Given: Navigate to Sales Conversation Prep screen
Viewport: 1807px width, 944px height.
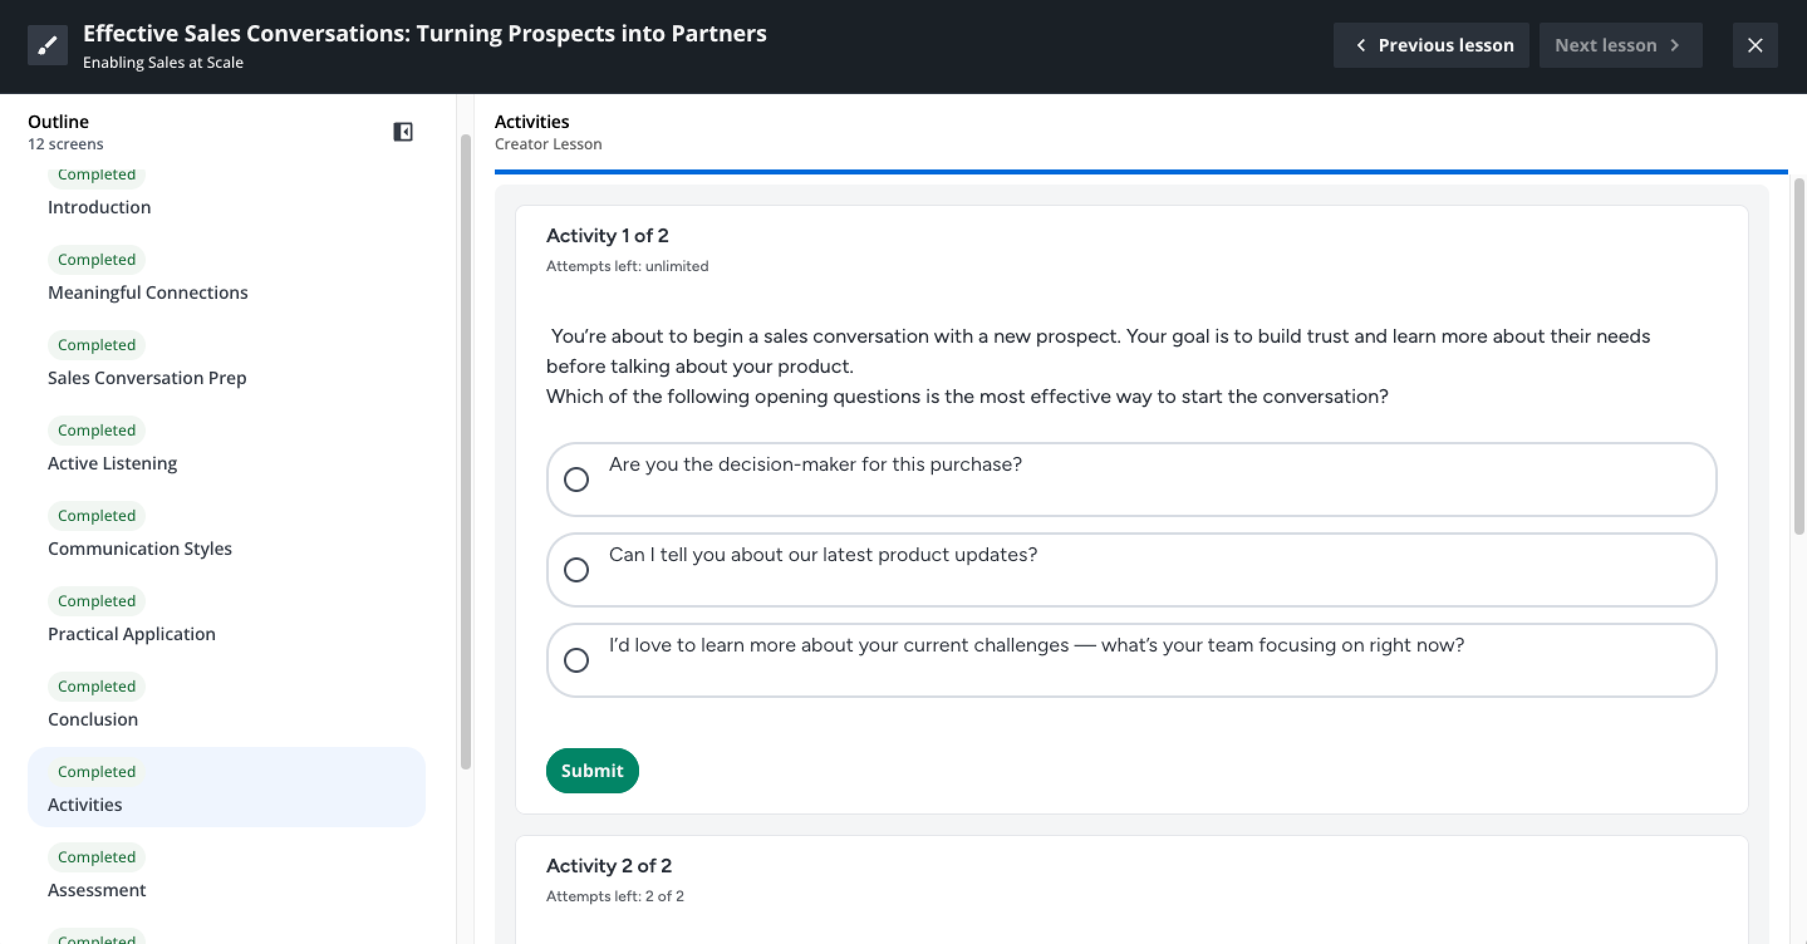Looking at the screenshot, I should pos(147,378).
